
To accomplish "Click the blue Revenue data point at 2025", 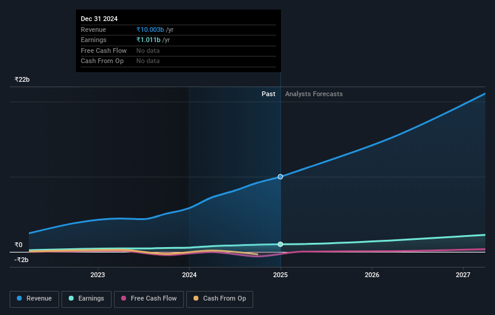I will coord(280,177).
